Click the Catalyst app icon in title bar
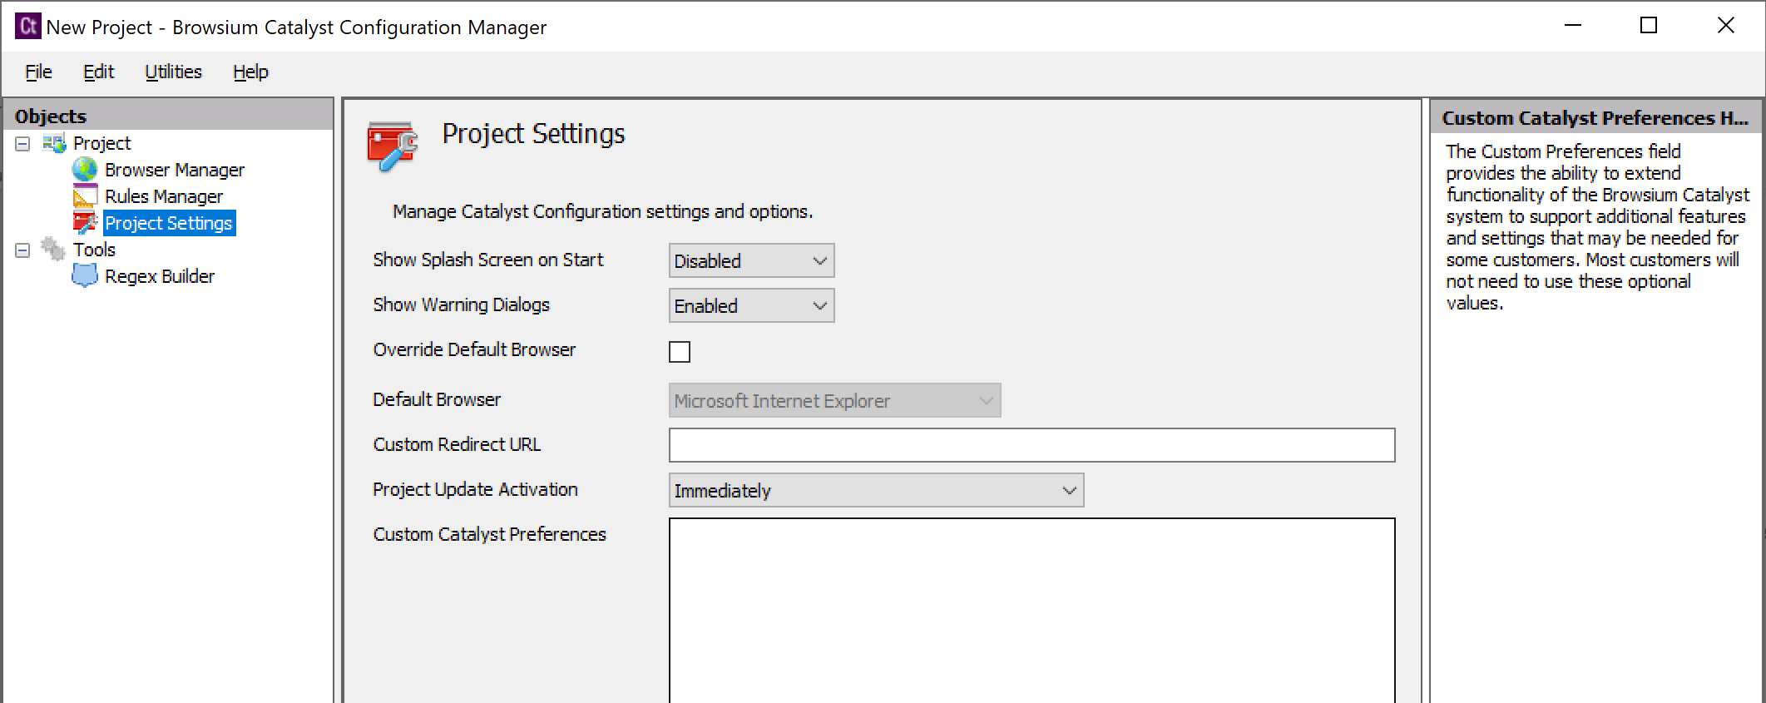 [x=27, y=27]
